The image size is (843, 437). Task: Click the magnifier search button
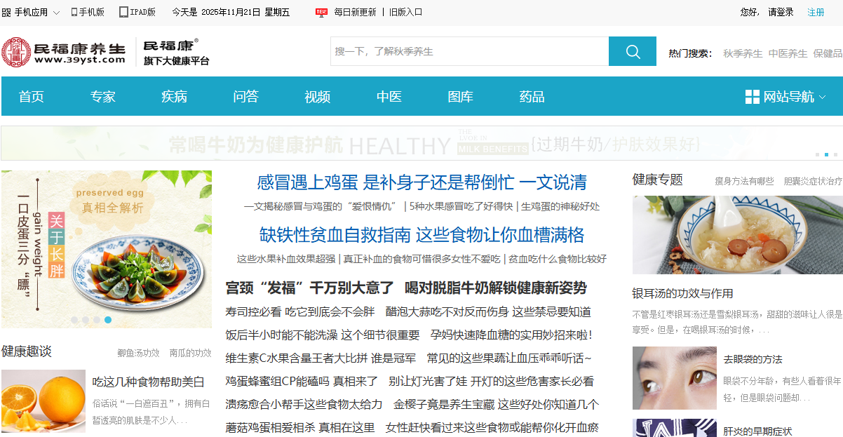tap(632, 52)
